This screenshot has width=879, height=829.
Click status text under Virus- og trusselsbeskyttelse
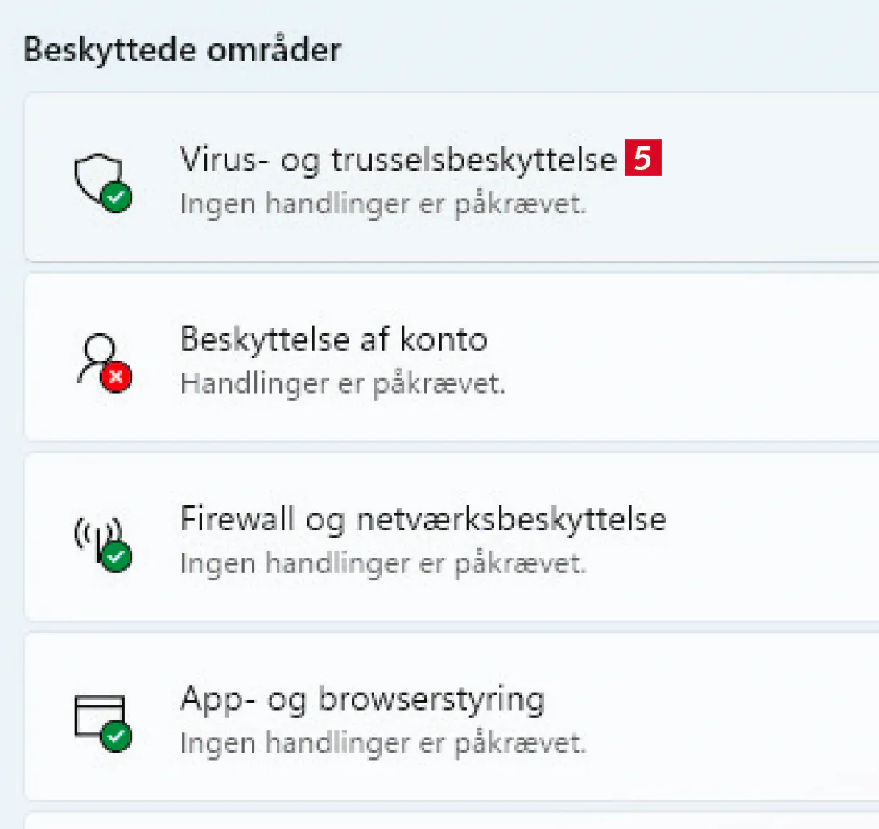coord(383,204)
